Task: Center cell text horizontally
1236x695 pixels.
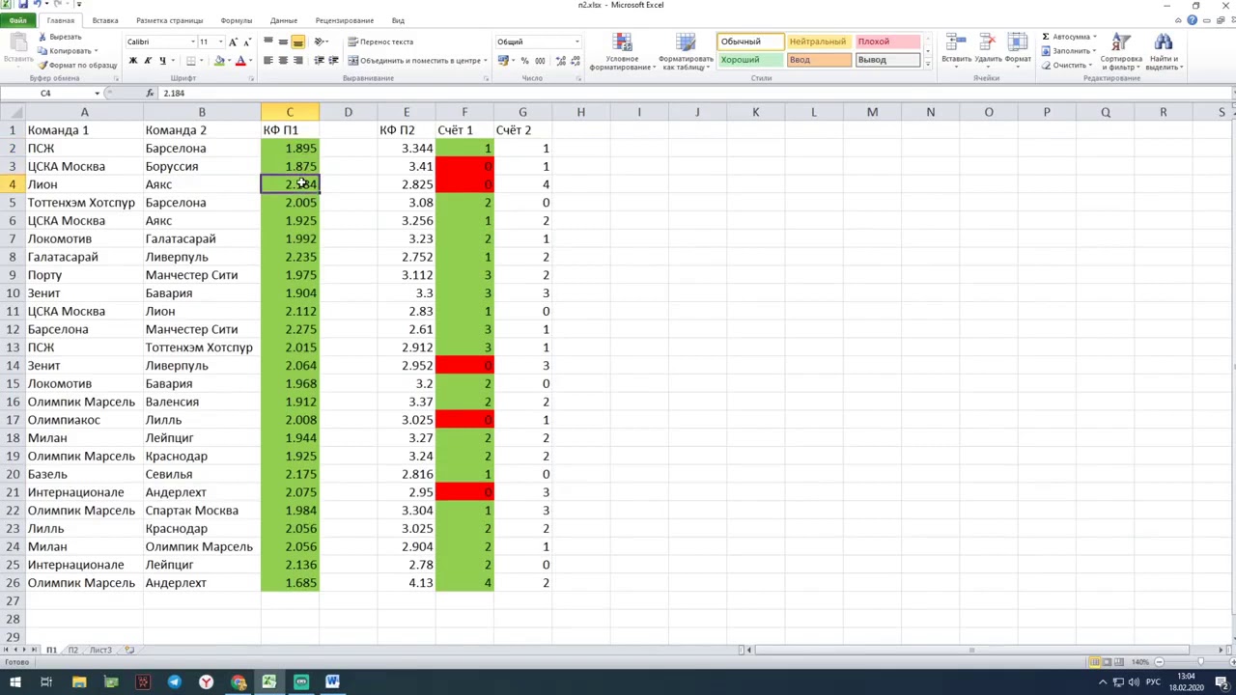Action: click(x=283, y=61)
